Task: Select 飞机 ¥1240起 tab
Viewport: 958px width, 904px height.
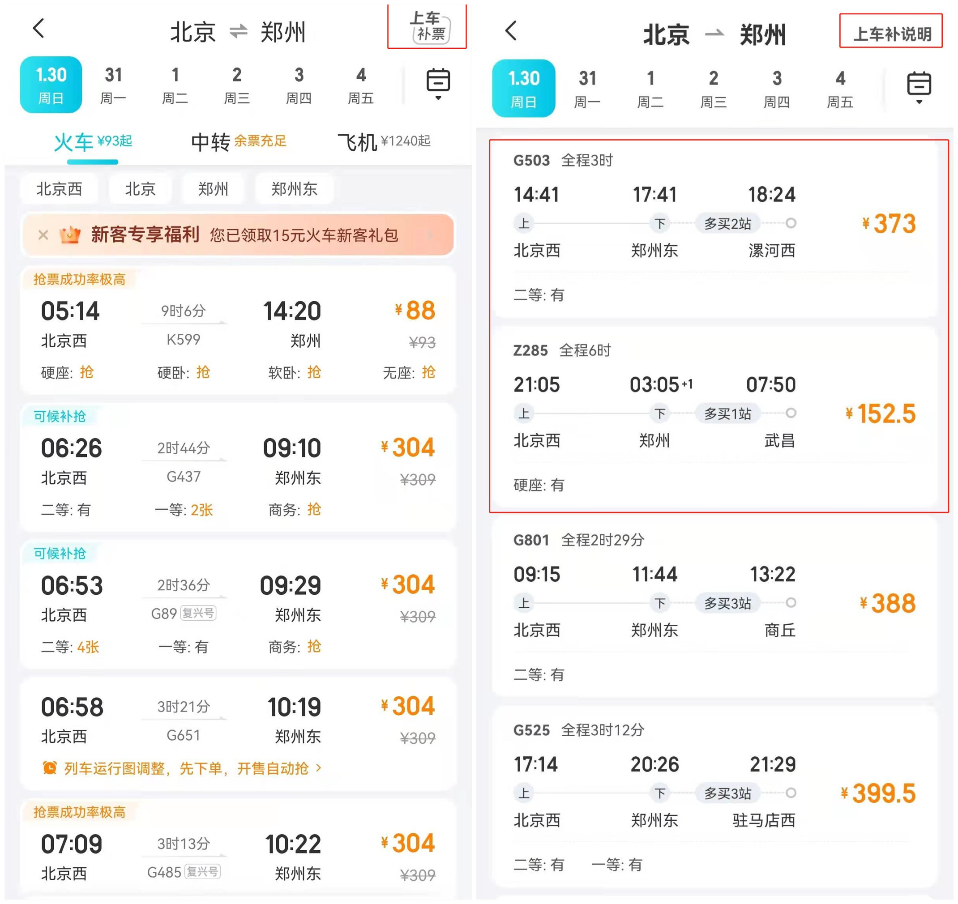Action: coord(384,142)
